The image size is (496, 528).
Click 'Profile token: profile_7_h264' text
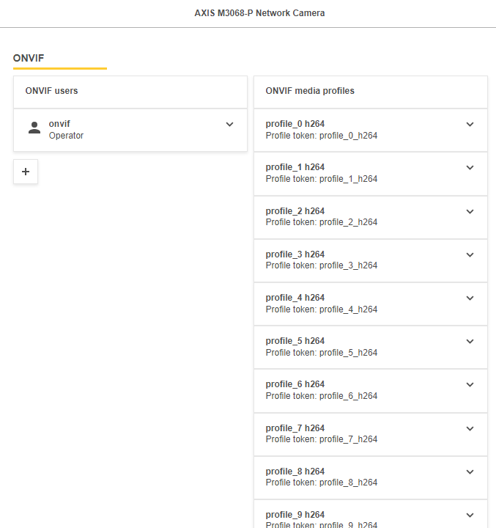click(322, 439)
